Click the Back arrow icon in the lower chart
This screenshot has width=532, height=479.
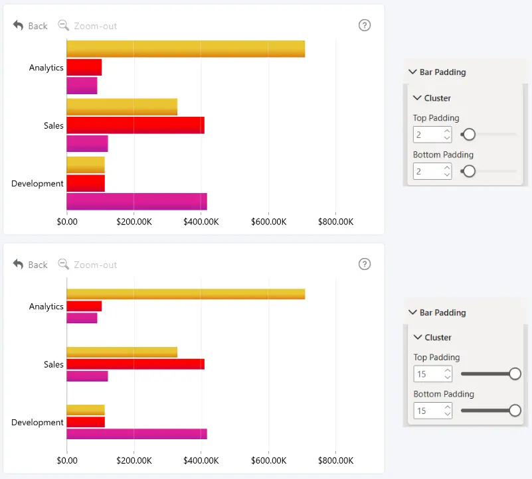(18, 264)
